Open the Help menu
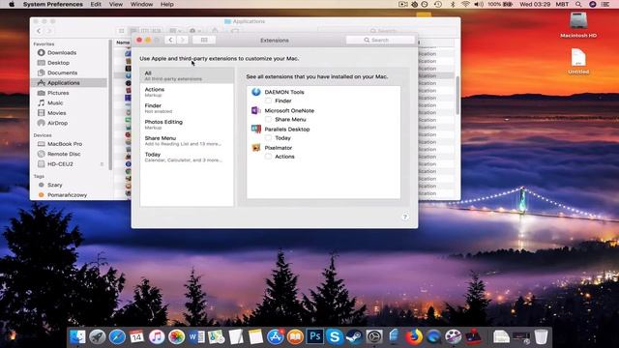The image size is (619, 348). (x=167, y=4)
